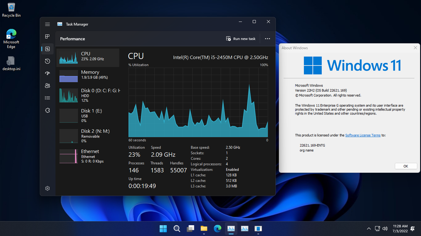Select Disk 2 (N: M:) Removable item
This screenshot has width=421, height=236.
coord(88,136)
